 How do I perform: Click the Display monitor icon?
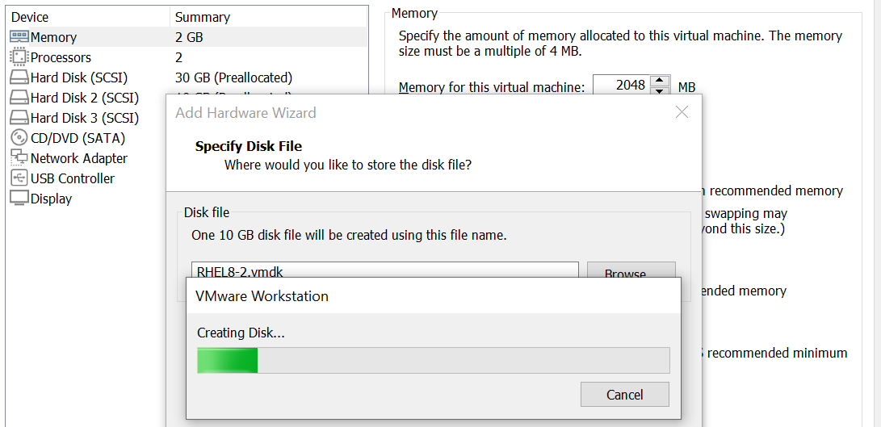[19, 199]
